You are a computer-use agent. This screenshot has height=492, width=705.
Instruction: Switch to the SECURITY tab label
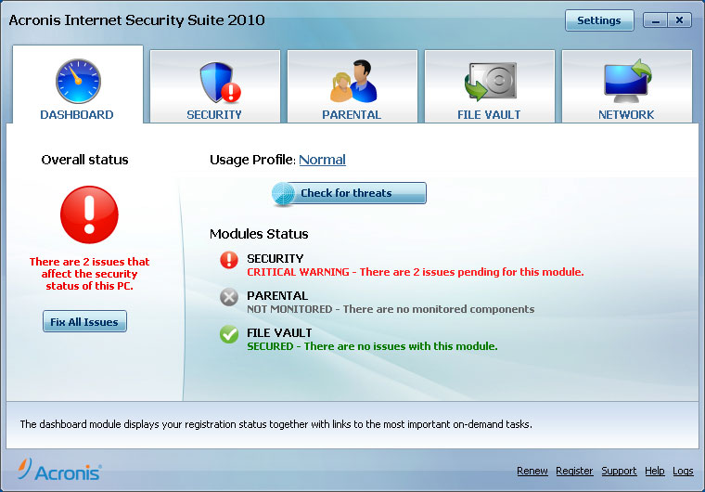pyautogui.click(x=214, y=115)
